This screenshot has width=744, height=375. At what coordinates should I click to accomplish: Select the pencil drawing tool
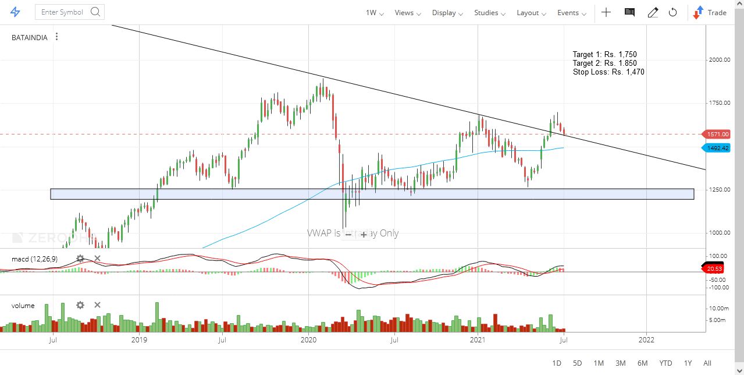click(653, 12)
